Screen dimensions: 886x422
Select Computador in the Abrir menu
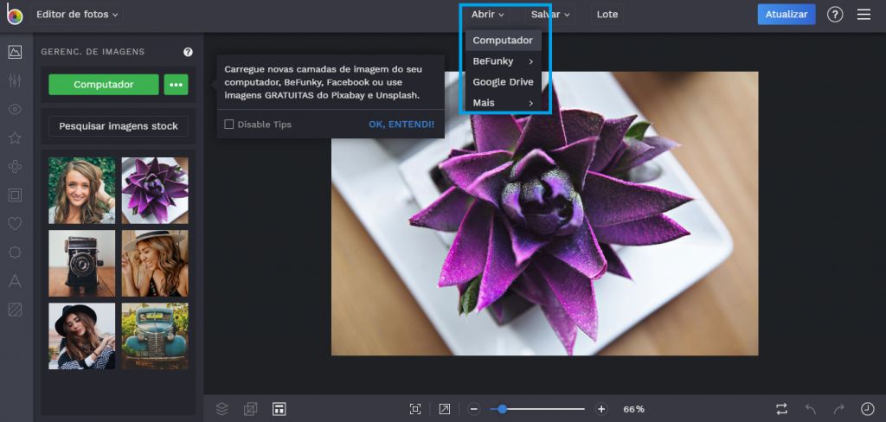(503, 41)
